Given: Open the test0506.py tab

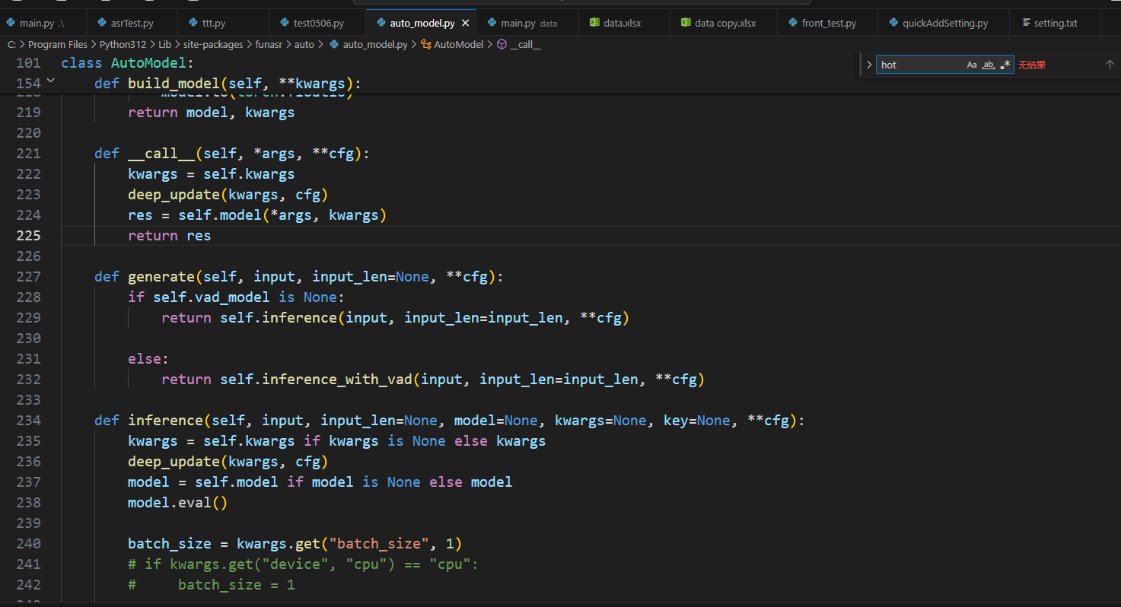Looking at the screenshot, I should coord(318,23).
